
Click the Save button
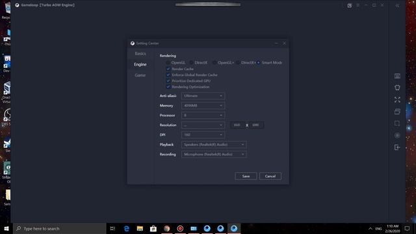click(x=246, y=176)
